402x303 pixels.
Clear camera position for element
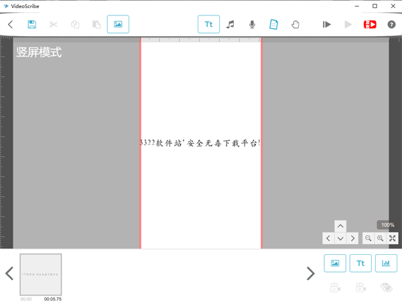(x=360, y=288)
